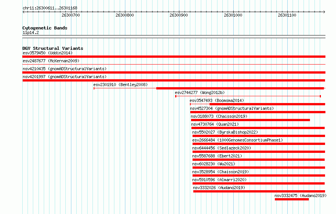Click the esv2487677 (McKernan2009) variant label

51,61
